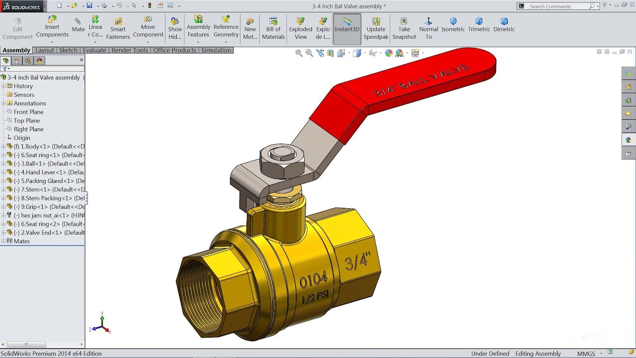Select the Assembly Features tool
636x358 pixels.
tap(198, 25)
